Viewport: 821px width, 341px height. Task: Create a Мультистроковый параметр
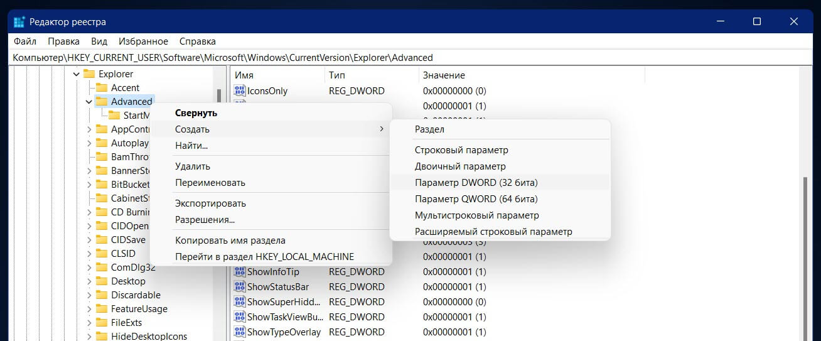(x=500, y=215)
